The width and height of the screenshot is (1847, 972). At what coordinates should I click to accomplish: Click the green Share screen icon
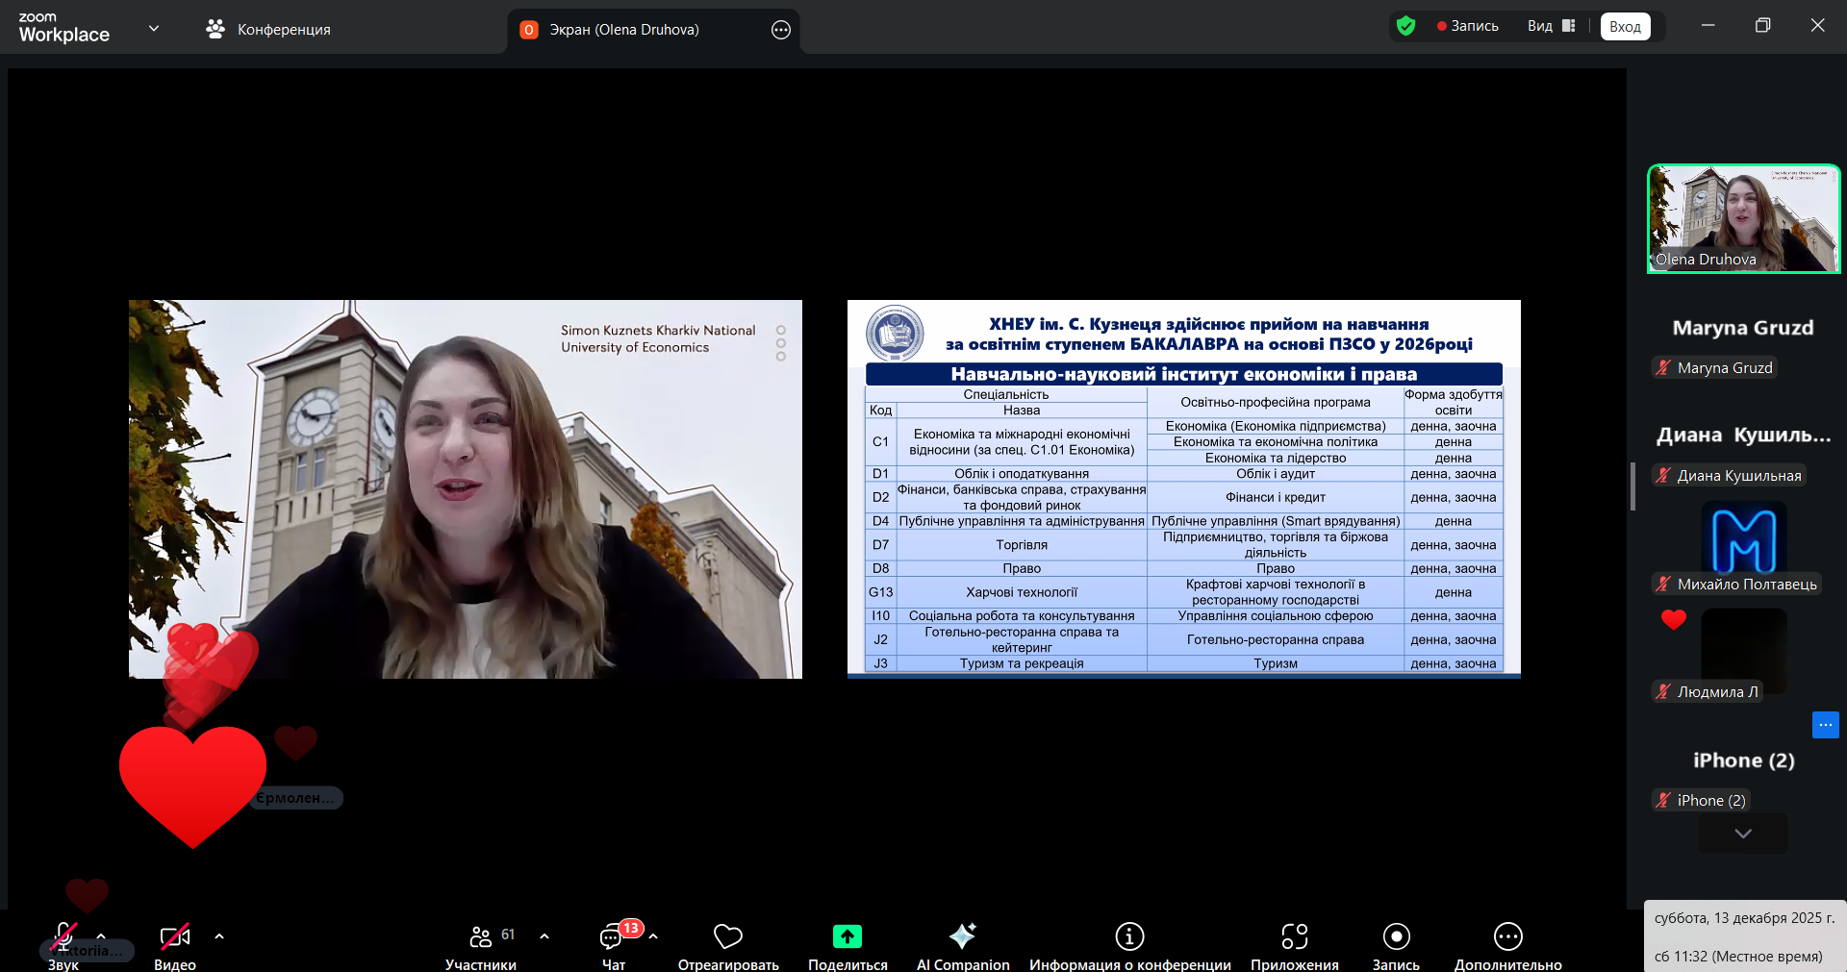click(847, 936)
